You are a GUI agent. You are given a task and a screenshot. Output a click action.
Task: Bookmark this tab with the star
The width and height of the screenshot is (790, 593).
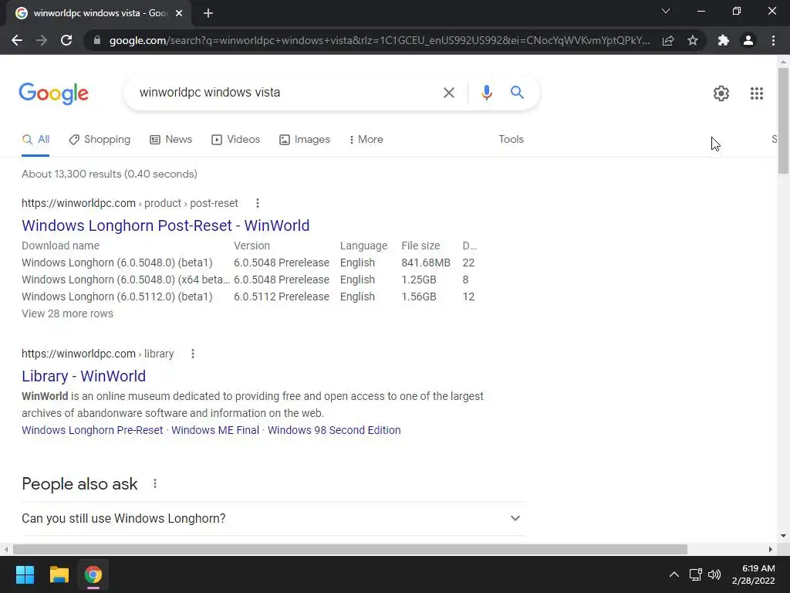[x=693, y=40]
